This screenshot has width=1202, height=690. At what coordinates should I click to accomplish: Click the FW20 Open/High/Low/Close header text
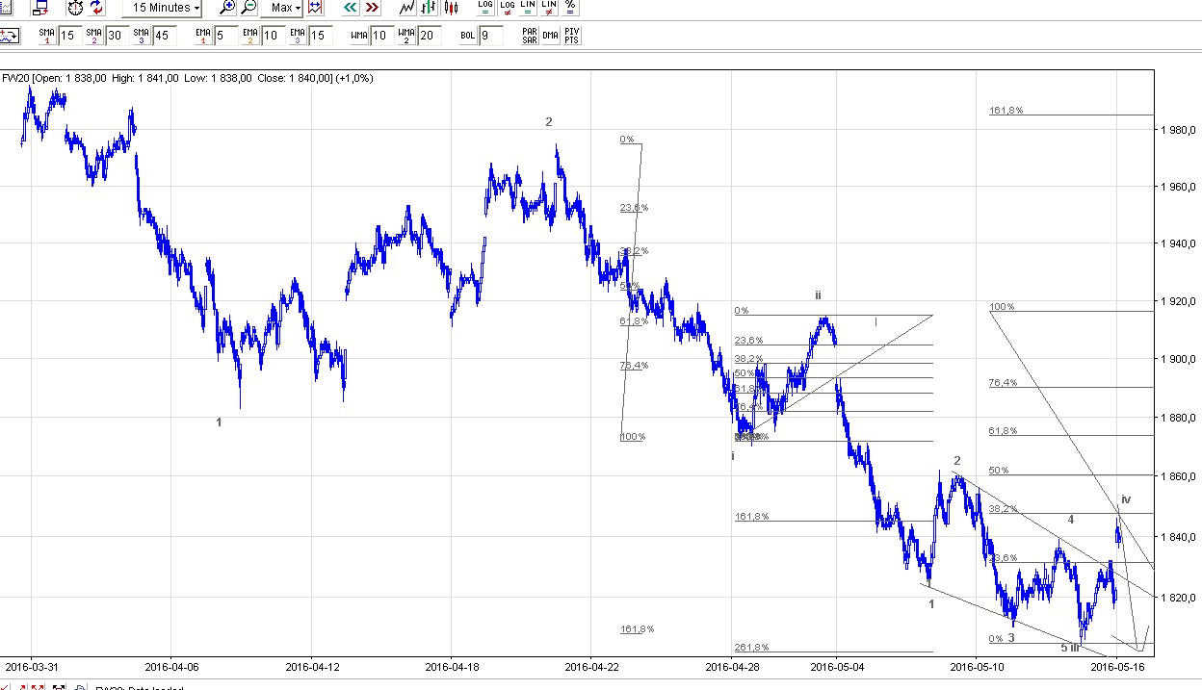(x=188, y=78)
